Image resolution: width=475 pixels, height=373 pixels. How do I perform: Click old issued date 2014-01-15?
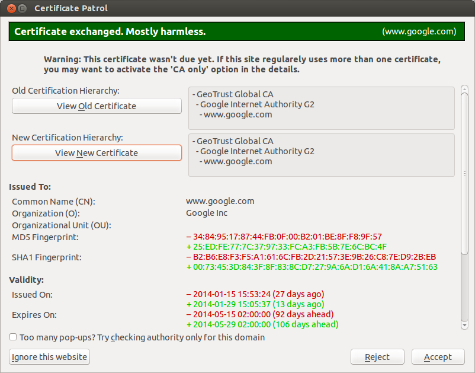pos(255,294)
